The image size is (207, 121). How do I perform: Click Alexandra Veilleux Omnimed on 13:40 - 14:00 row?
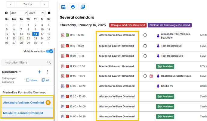click(117, 107)
